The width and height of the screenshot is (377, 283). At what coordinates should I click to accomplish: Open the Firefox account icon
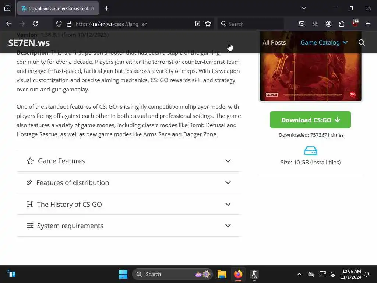pyautogui.click(x=328, y=24)
